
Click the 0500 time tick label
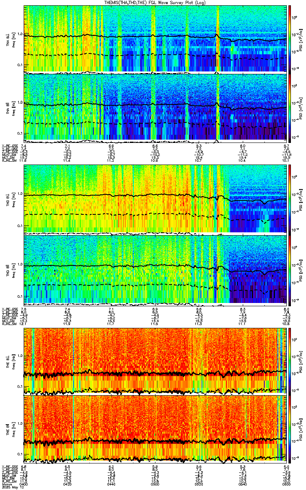(x=155, y=485)
